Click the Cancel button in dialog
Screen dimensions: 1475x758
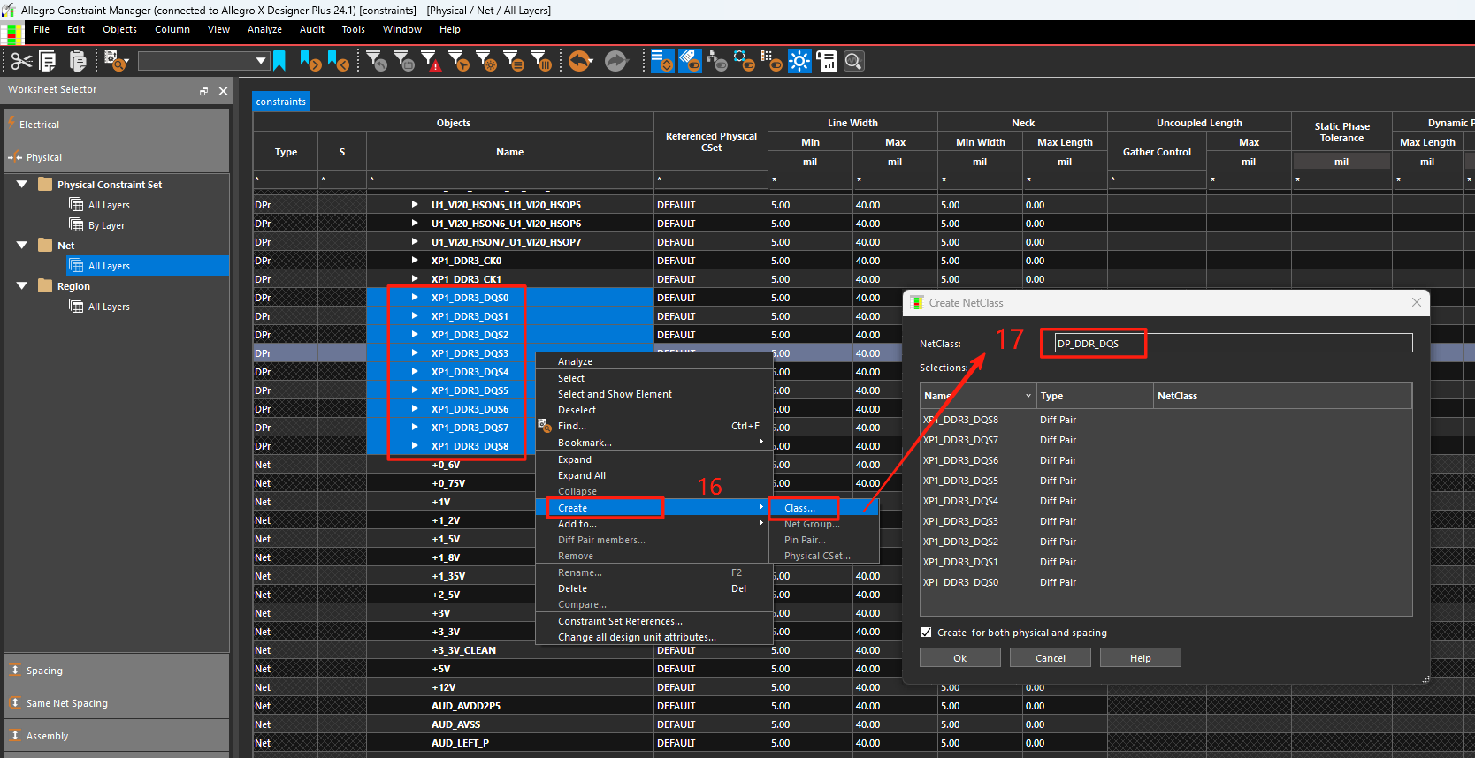click(x=1051, y=658)
